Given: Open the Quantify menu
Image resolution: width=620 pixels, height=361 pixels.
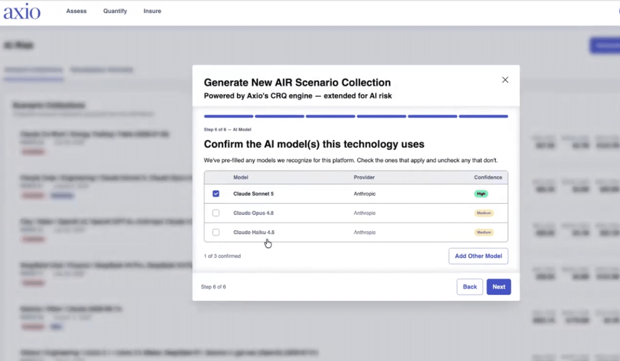Looking at the screenshot, I should tap(115, 11).
